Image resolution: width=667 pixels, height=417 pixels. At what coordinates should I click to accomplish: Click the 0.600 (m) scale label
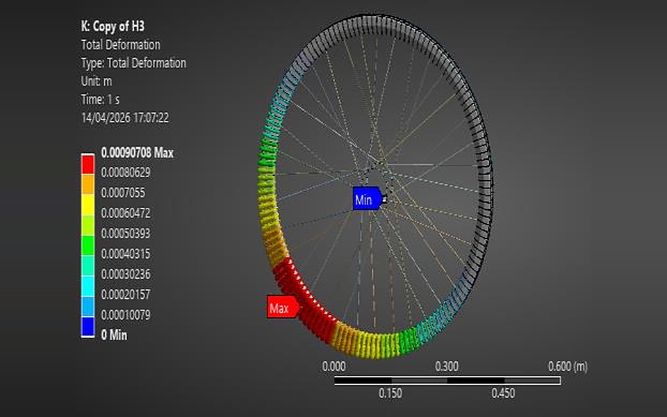tap(568, 366)
